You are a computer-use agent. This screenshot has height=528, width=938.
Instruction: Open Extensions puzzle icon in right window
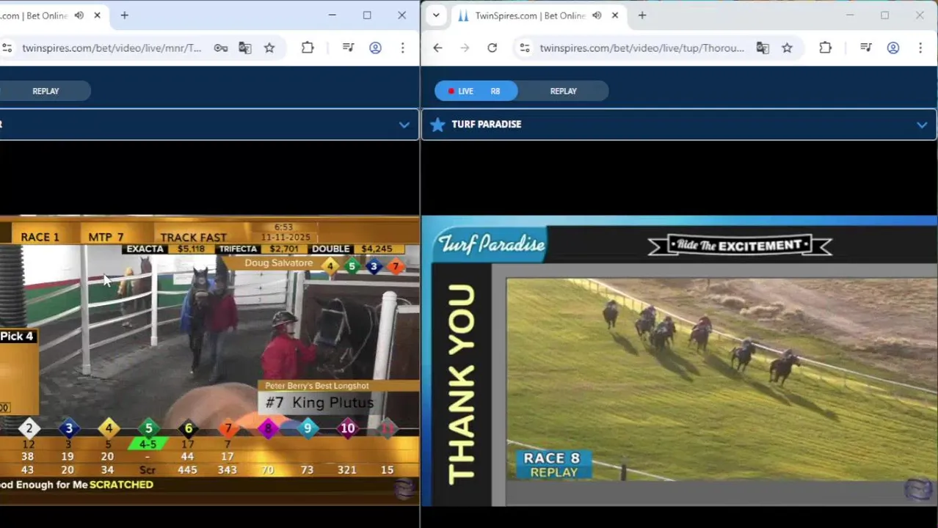pyautogui.click(x=825, y=48)
